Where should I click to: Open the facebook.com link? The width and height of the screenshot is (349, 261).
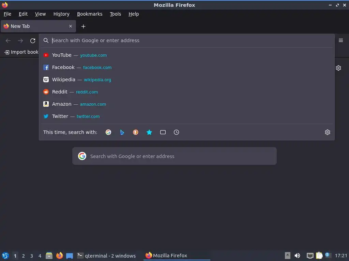click(x=97, y=68)
